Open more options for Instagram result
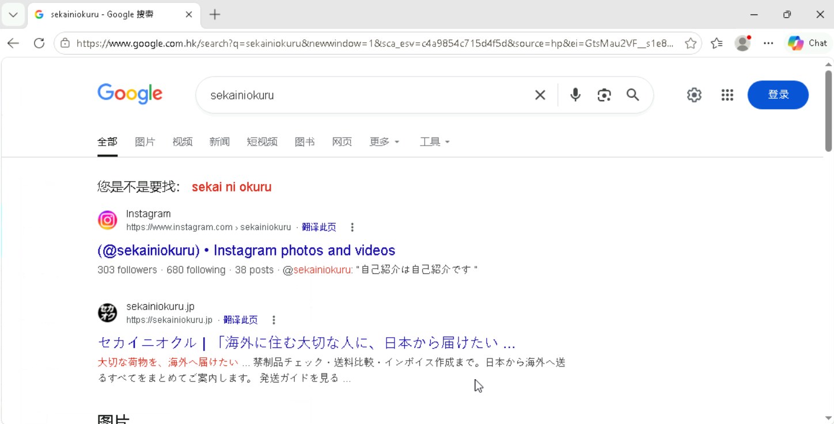This screenshot has width=834, height=424. [x=352, y=227]
